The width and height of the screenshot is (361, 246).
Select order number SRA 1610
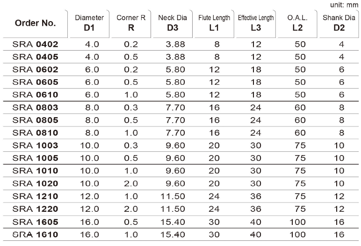pos(35,235)
